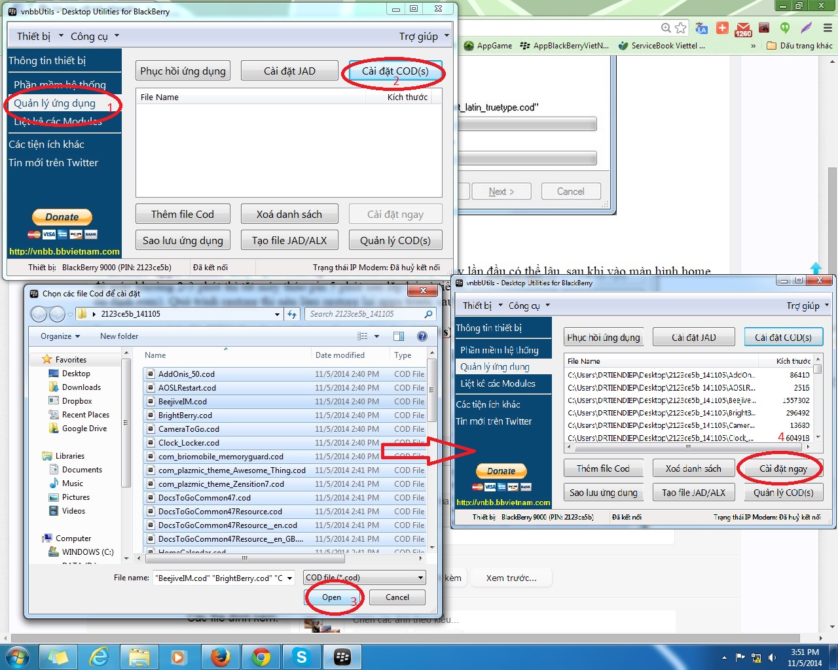This screenshot has height=670, width=838.
Task: Click the Gmail icon in the browser toolbar
Action: pyautogui.click(x=743, y=28)
